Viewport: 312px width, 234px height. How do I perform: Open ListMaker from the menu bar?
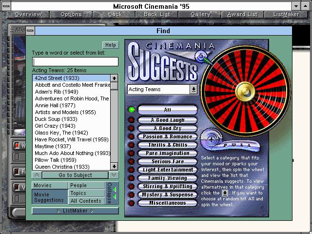pyautogui.click(x=286, y=15)
